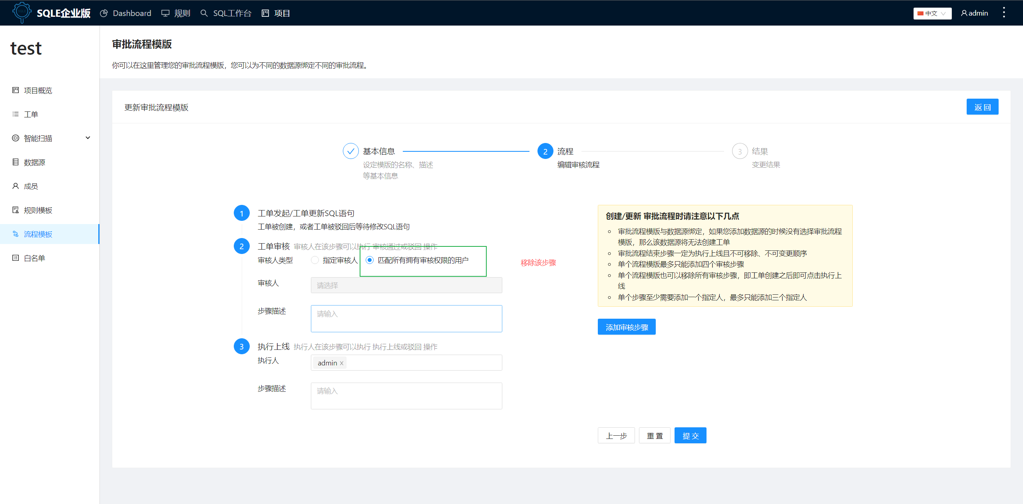Screen dimensions: 1023x504
Task: Click the 智能扫描 scan icon
Action: (16, 138)
